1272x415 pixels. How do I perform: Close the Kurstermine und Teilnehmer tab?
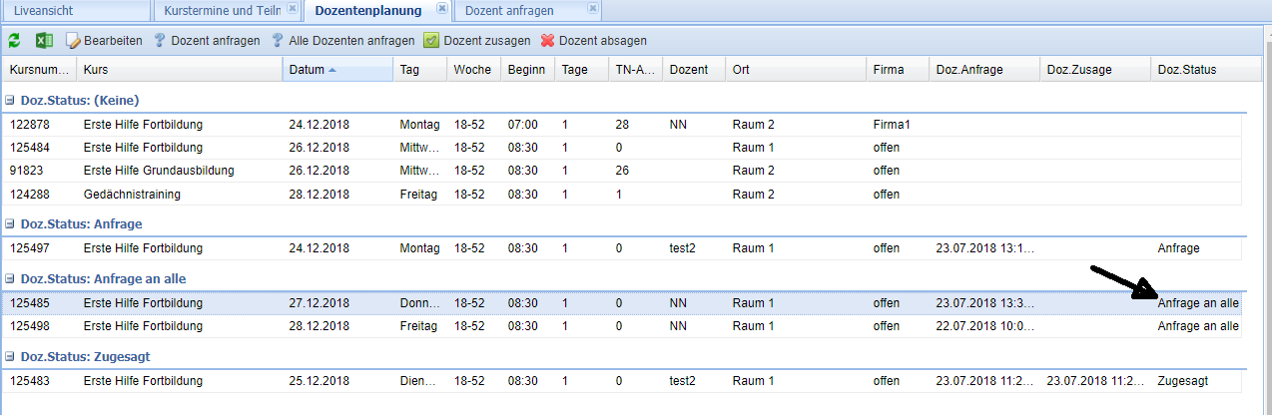pos(292,8)
